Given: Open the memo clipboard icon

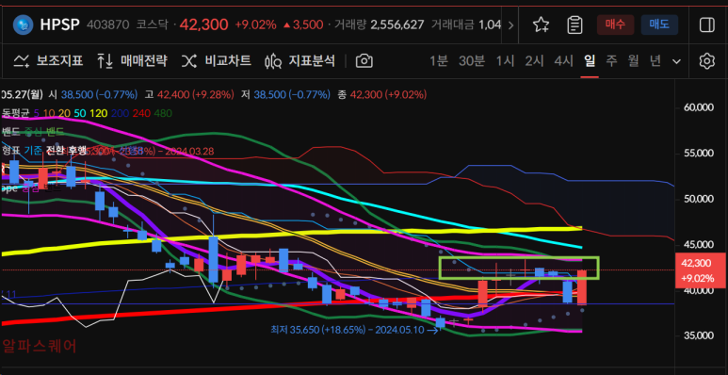Looking at the screenshot, I should point(574,24).
